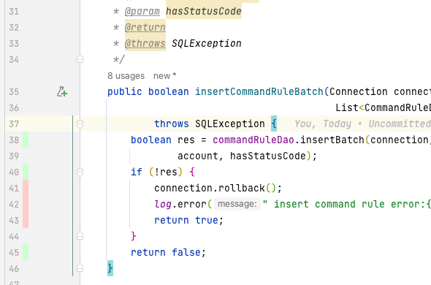Image resolution: width=431 pixels, height=285 pixels.
Task: Click the 'public' keyword on line 35
Action: (124, 91)
